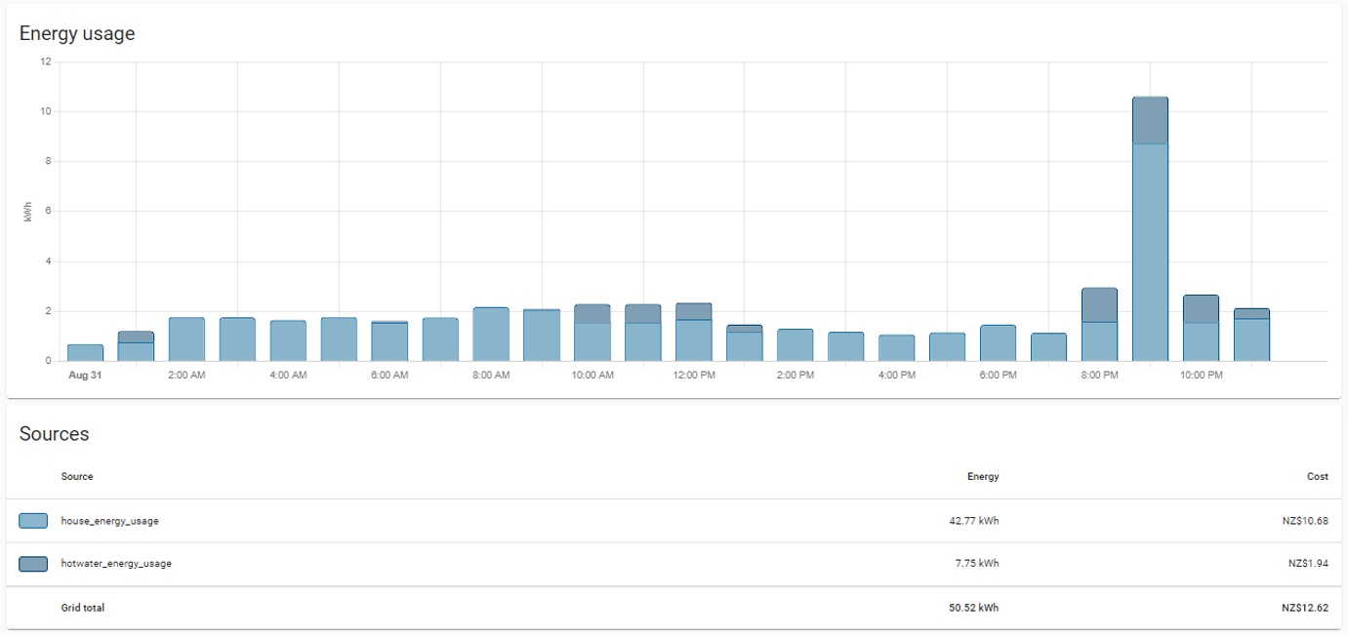The height and width of the screenshot is (637, 1348).
Task: Click the dark hot water segment atop tallest bar
Action: click(x=1150, y=120)
